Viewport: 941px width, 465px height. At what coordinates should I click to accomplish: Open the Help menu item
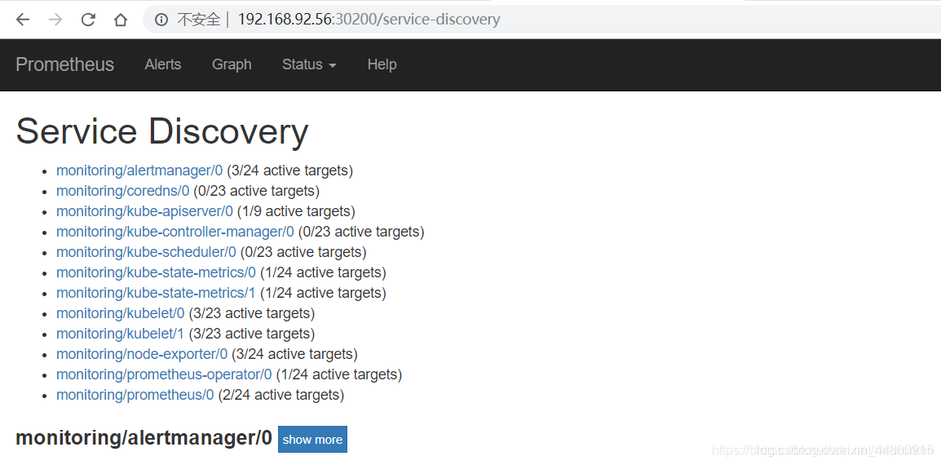click(382, 64)
